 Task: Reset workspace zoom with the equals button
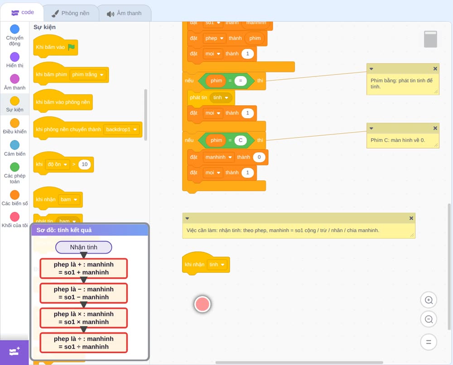click(x=429, y=342)
